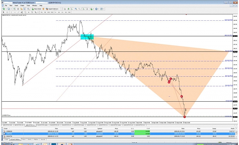Toggle the Terminal window icon

click(x=25, y=9)
